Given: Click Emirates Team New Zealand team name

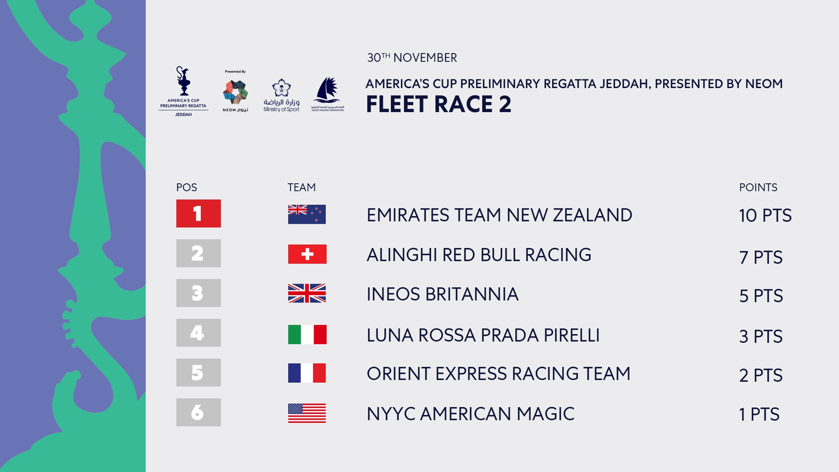Looking at the screenshot, I should [499, 215].
